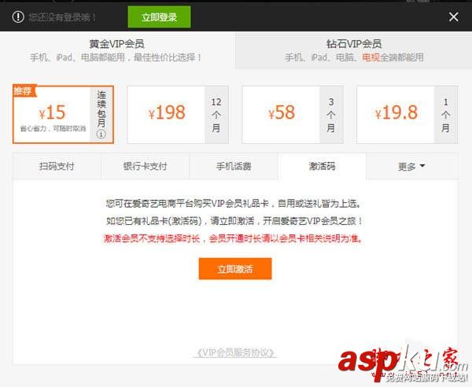
Task: Open the info icon on 连续包月 card
Action: tap(101, 134)
